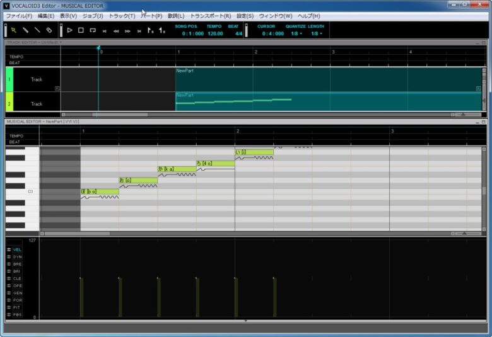Click the playhead marker in the track ruler
This screenshot has width=492, height=337.
(x=98, y=48)
